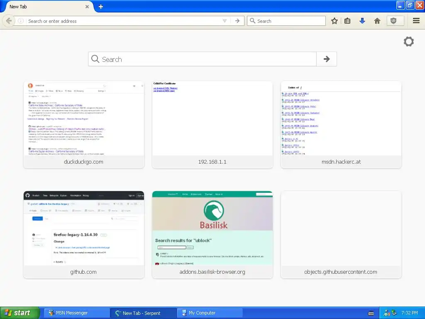Open the hamburger menu
Screen dimensions: 425x319
click(x=416, y=21)
